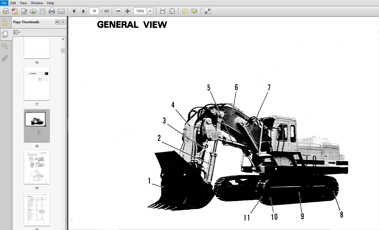Select the thumbnail below page 19
The width and height of the screenshot is (379, 230).
pyautogui.click(x=37, y=209)
